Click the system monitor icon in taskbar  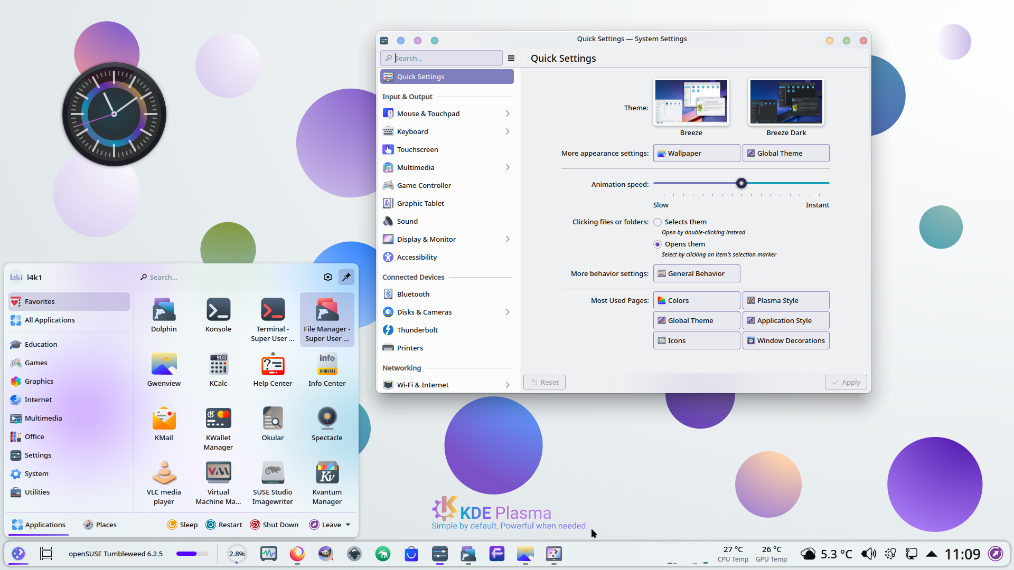(x=269, y=554)
